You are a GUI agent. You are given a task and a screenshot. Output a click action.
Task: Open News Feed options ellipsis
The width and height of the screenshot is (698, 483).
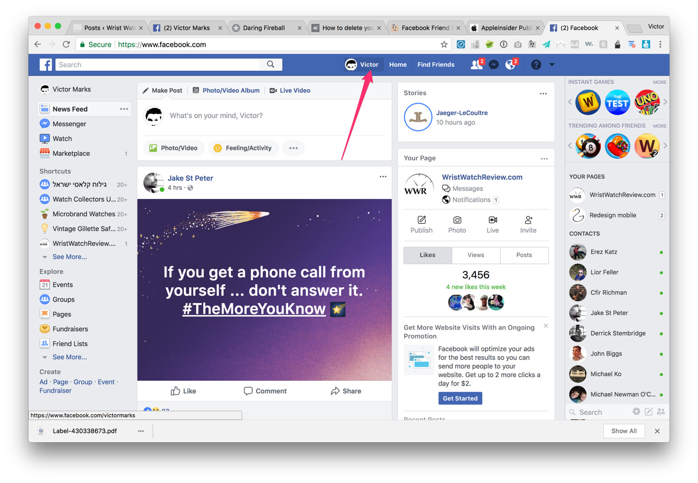(x=124, y=109)
